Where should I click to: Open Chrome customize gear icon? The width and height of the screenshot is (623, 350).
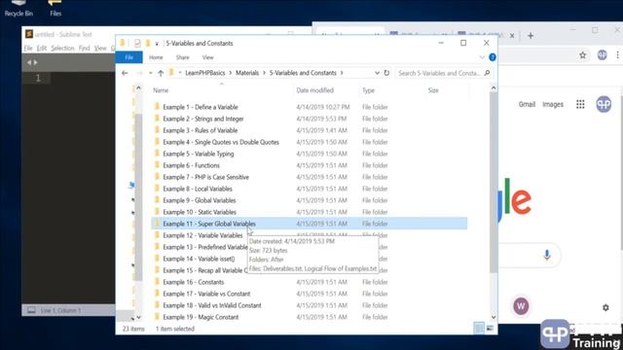click(605, 307)
